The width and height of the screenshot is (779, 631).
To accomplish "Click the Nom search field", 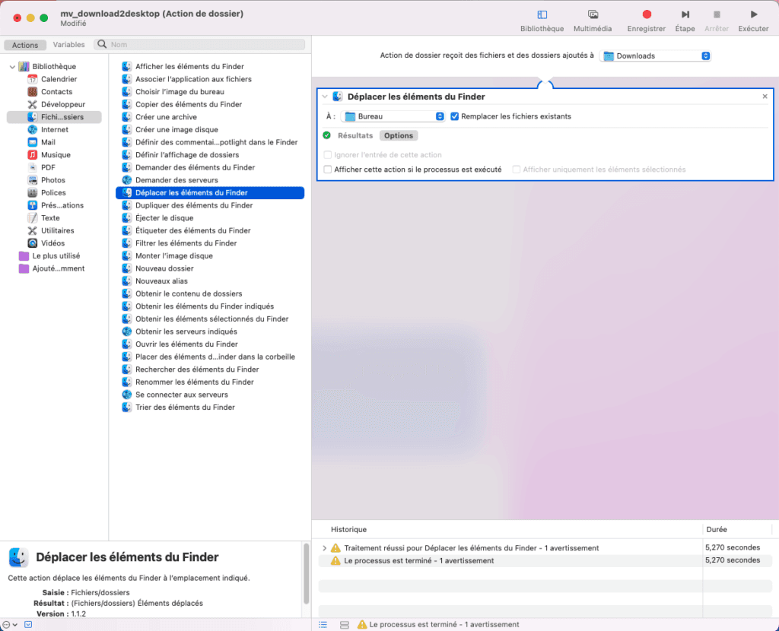I will click(x=200, y=45).
